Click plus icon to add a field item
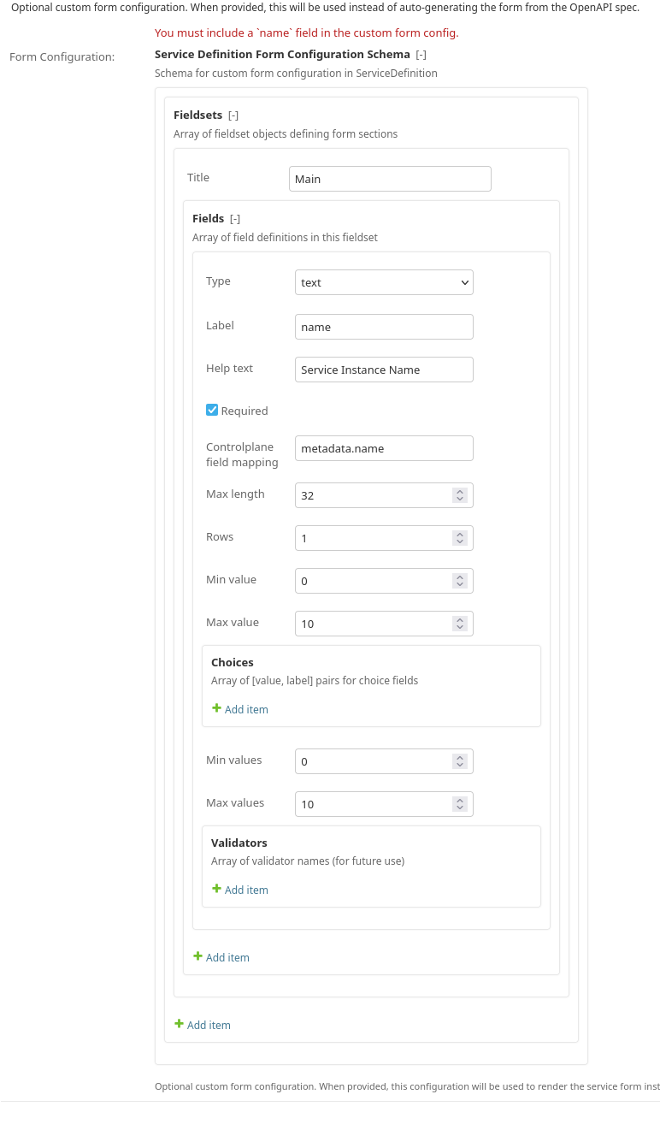The height and width of the screenshot is (1124, 660). pyautogui.click(x=197, y=956)
